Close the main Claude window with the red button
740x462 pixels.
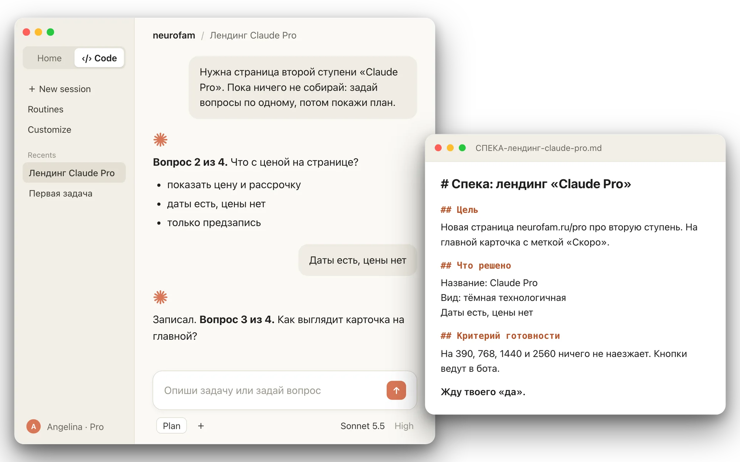(x=26, y=32)
